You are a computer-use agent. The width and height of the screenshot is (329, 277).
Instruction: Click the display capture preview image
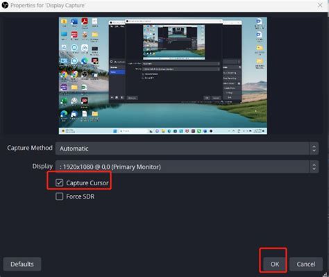pyautogui.click(x=163, y=76)
